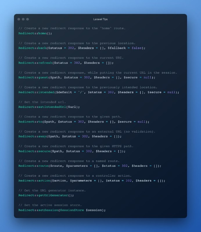Screen dimensions: 201x232
Task: Click the Redirect::intended code line
Action: pyautogui.click(x=99, y=92)
